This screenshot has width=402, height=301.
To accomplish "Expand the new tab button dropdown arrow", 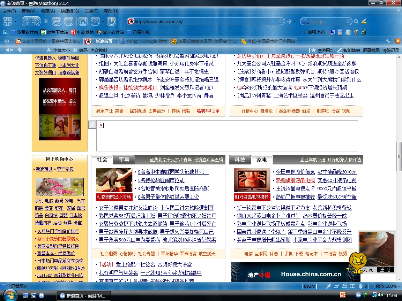I will 15,21.
